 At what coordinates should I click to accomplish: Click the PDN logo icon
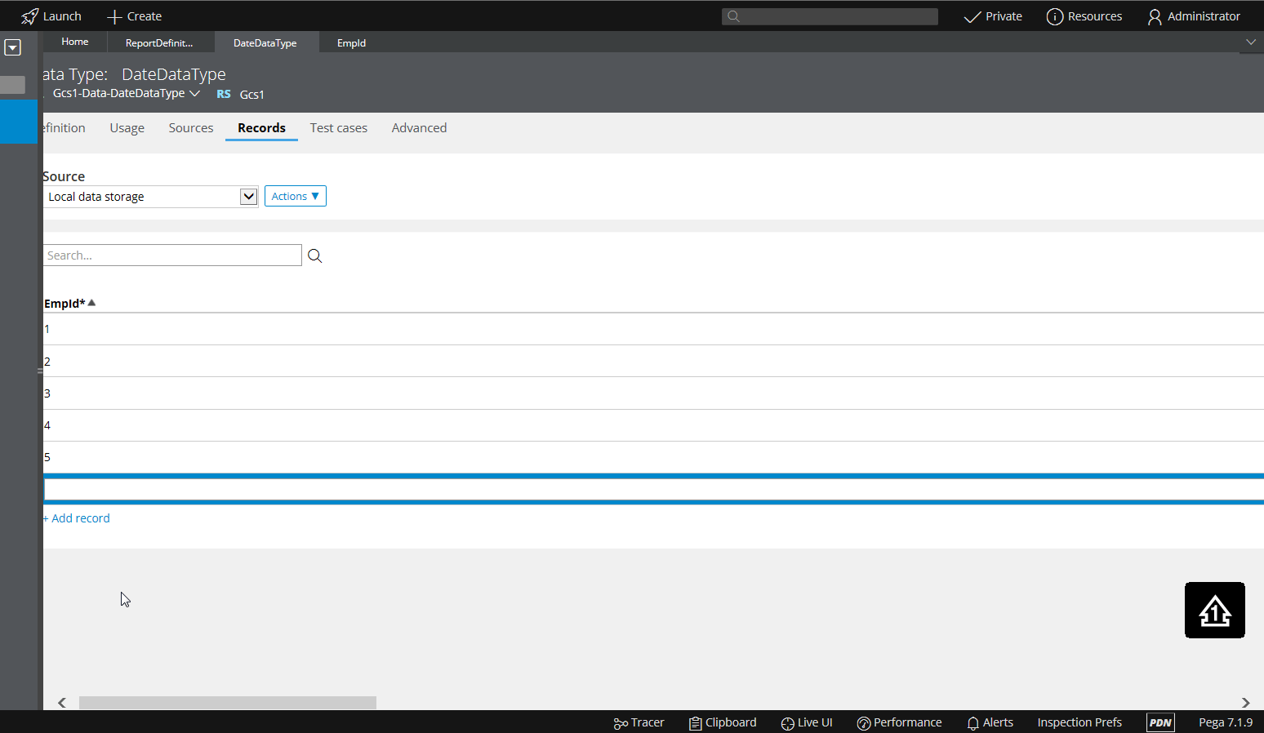tap(1160, 722)
